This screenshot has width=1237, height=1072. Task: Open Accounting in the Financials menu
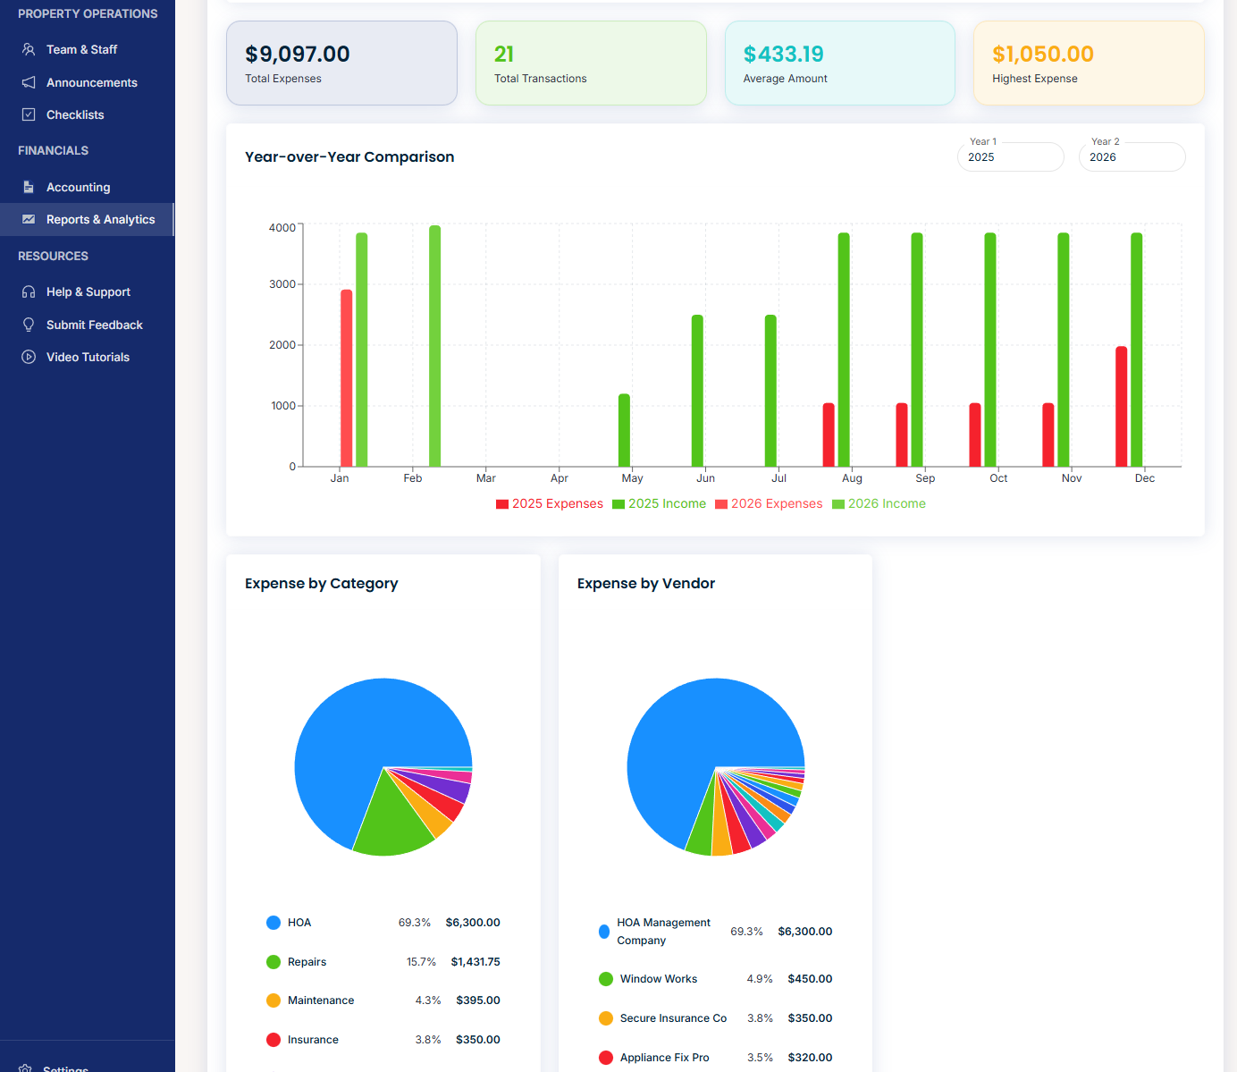pos(79,187)
